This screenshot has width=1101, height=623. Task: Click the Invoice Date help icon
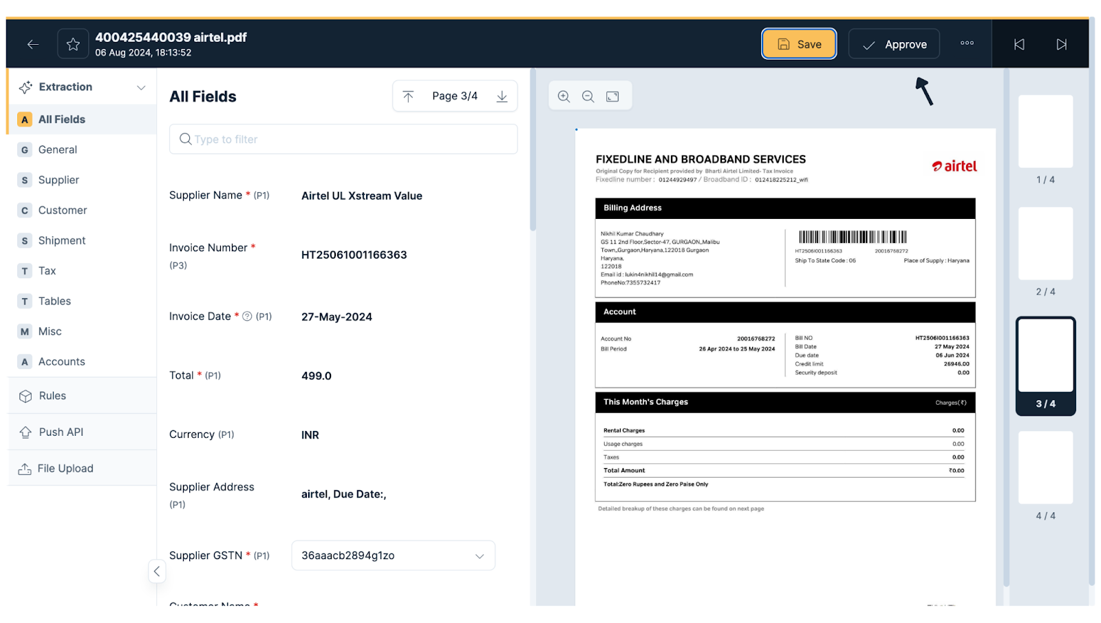pyautogui.click(x=247, y=316)
